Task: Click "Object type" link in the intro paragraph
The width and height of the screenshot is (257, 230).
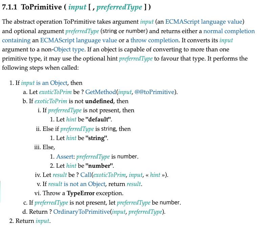Action: (x=66, y=49)
